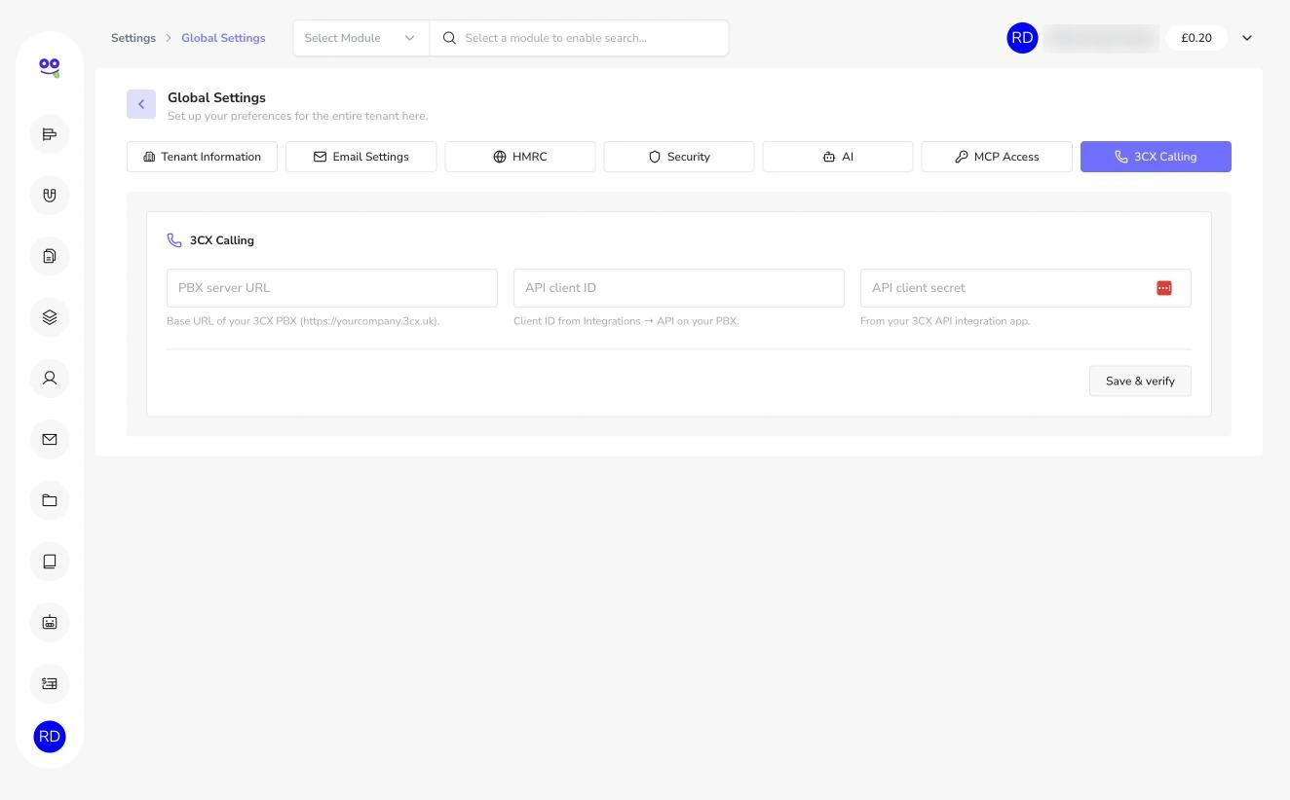1290x800 pixels.
Task: Switch to the AI tab
Action: 838,157
